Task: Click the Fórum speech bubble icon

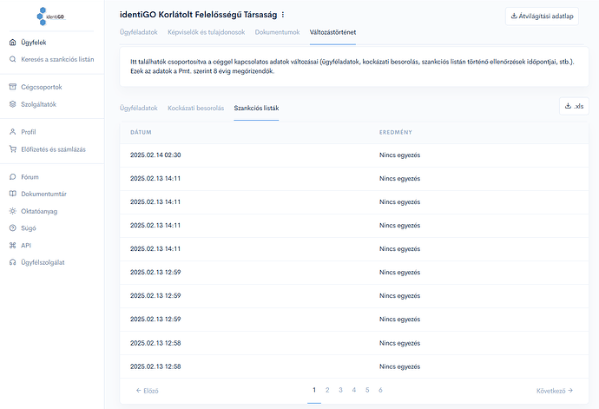Action: pos(13,176)
